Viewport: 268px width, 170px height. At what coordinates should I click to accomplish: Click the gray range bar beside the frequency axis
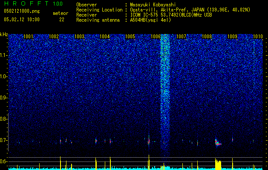click(8, 132)
